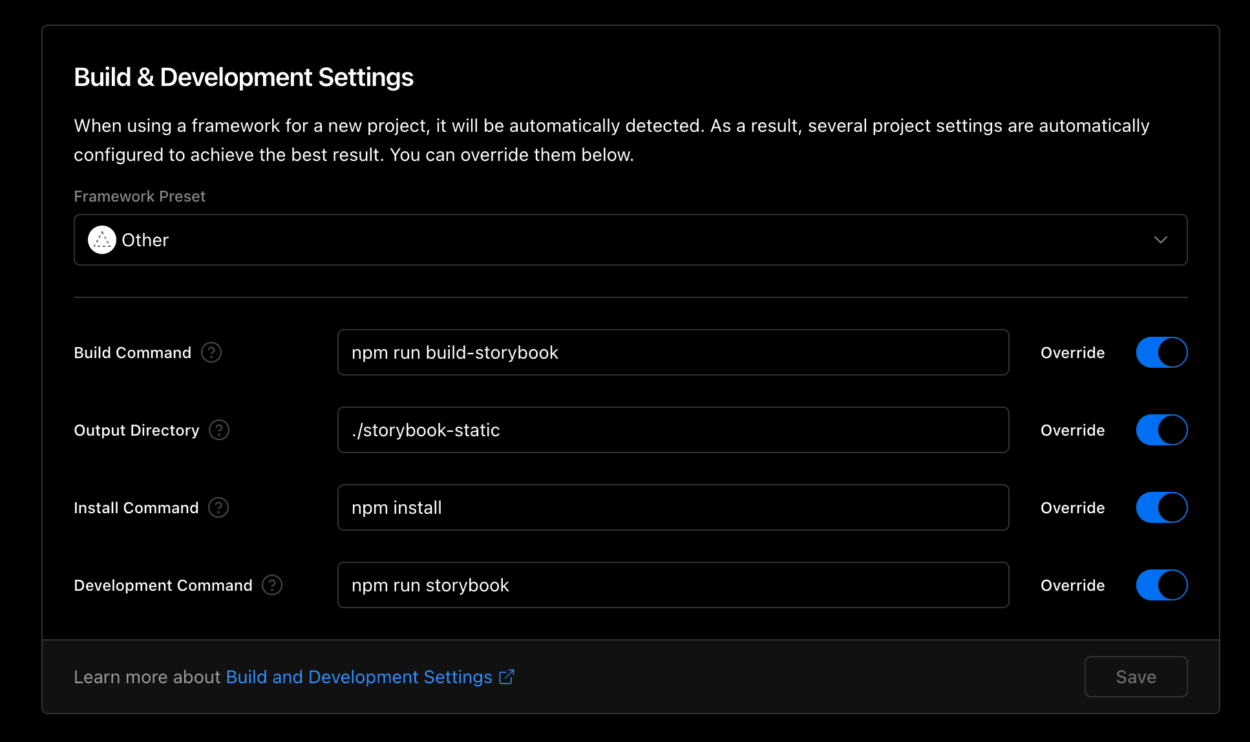Click the Development Command help icon
Screen dimensions: 1250x742
tap(272, 585)
